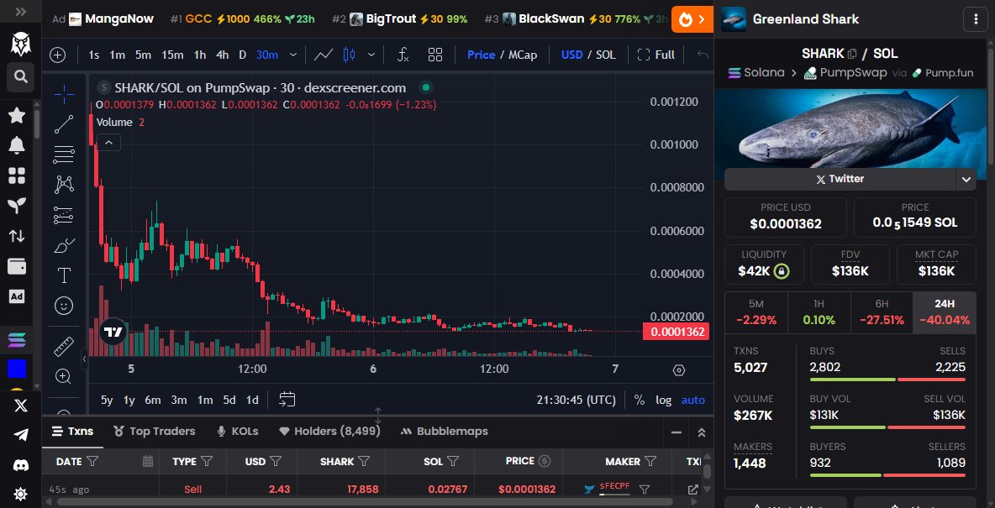Open the TYPE column filter
Screen dimensions: 995x508
206,462
